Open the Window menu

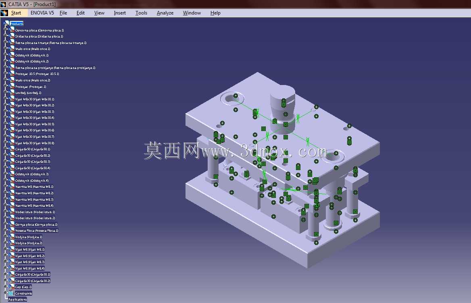192,13
